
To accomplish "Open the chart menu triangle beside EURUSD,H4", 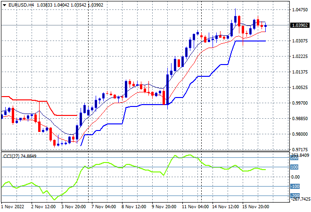I will pyautogui.click(x=4, y=5).
